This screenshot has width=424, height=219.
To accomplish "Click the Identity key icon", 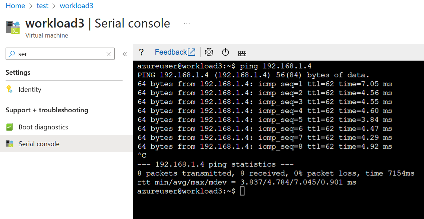I will point(9,89).
